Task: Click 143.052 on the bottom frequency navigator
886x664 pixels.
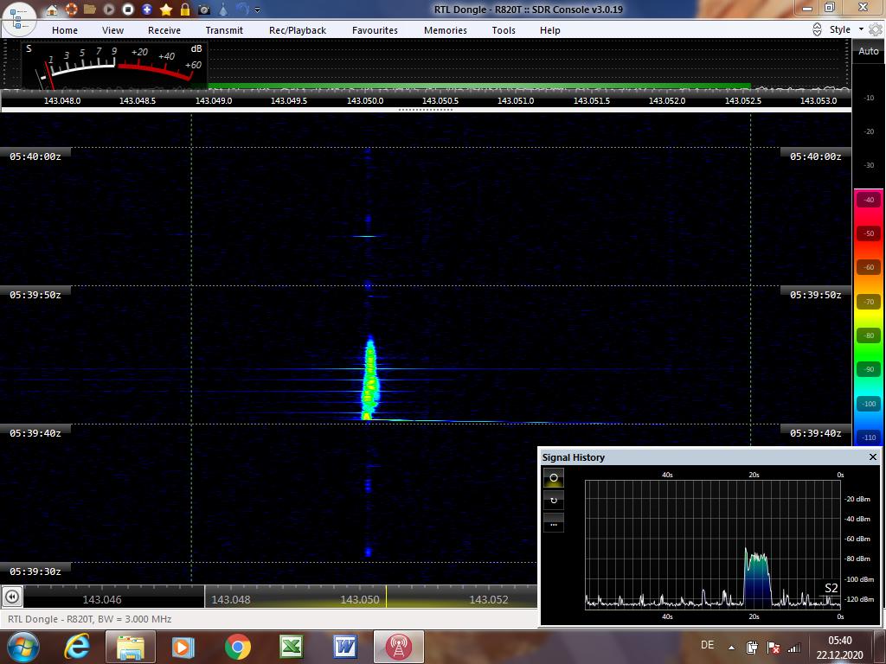Action: (x=489, y=600)
